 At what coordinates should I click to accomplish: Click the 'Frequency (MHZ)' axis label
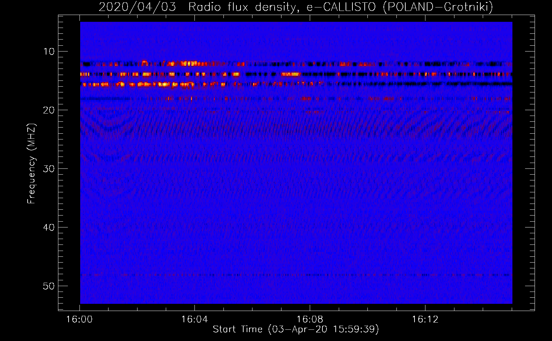click(x=31, y=164)
